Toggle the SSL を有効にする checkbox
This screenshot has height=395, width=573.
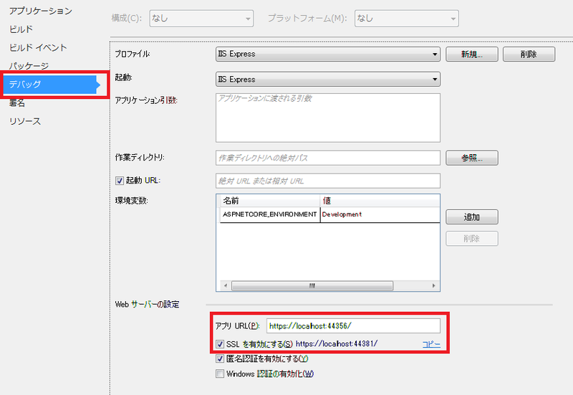[220, 344]
